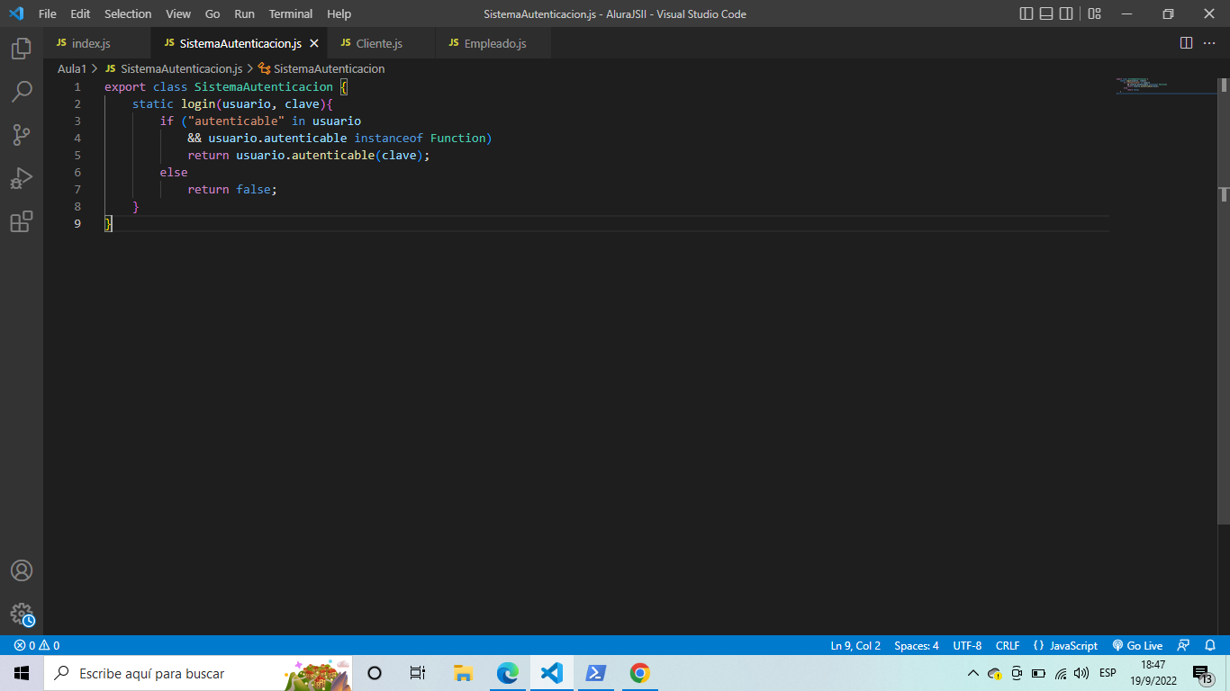This screenshot has height=691, width=1230.
Task: Open Google Chrome from taskbar
Action: [640, 673]
